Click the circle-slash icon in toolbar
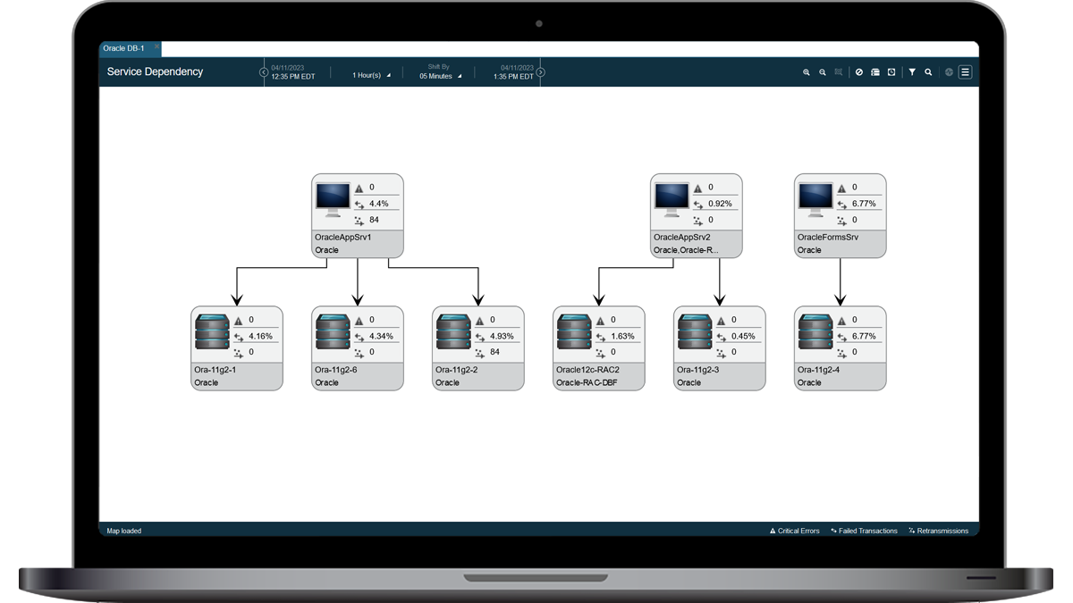The height and width of the screenshot is (603, 1073). pyautogui.click(x=859, y=72)
